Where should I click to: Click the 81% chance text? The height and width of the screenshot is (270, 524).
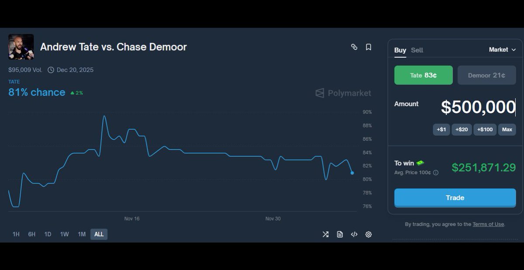pos(37,92)
